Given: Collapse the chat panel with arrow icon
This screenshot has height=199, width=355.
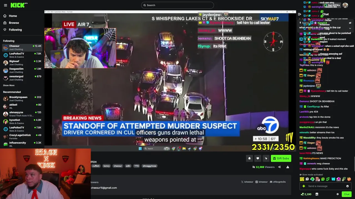Looking at the screenshot, I should (x=299, y=14).
